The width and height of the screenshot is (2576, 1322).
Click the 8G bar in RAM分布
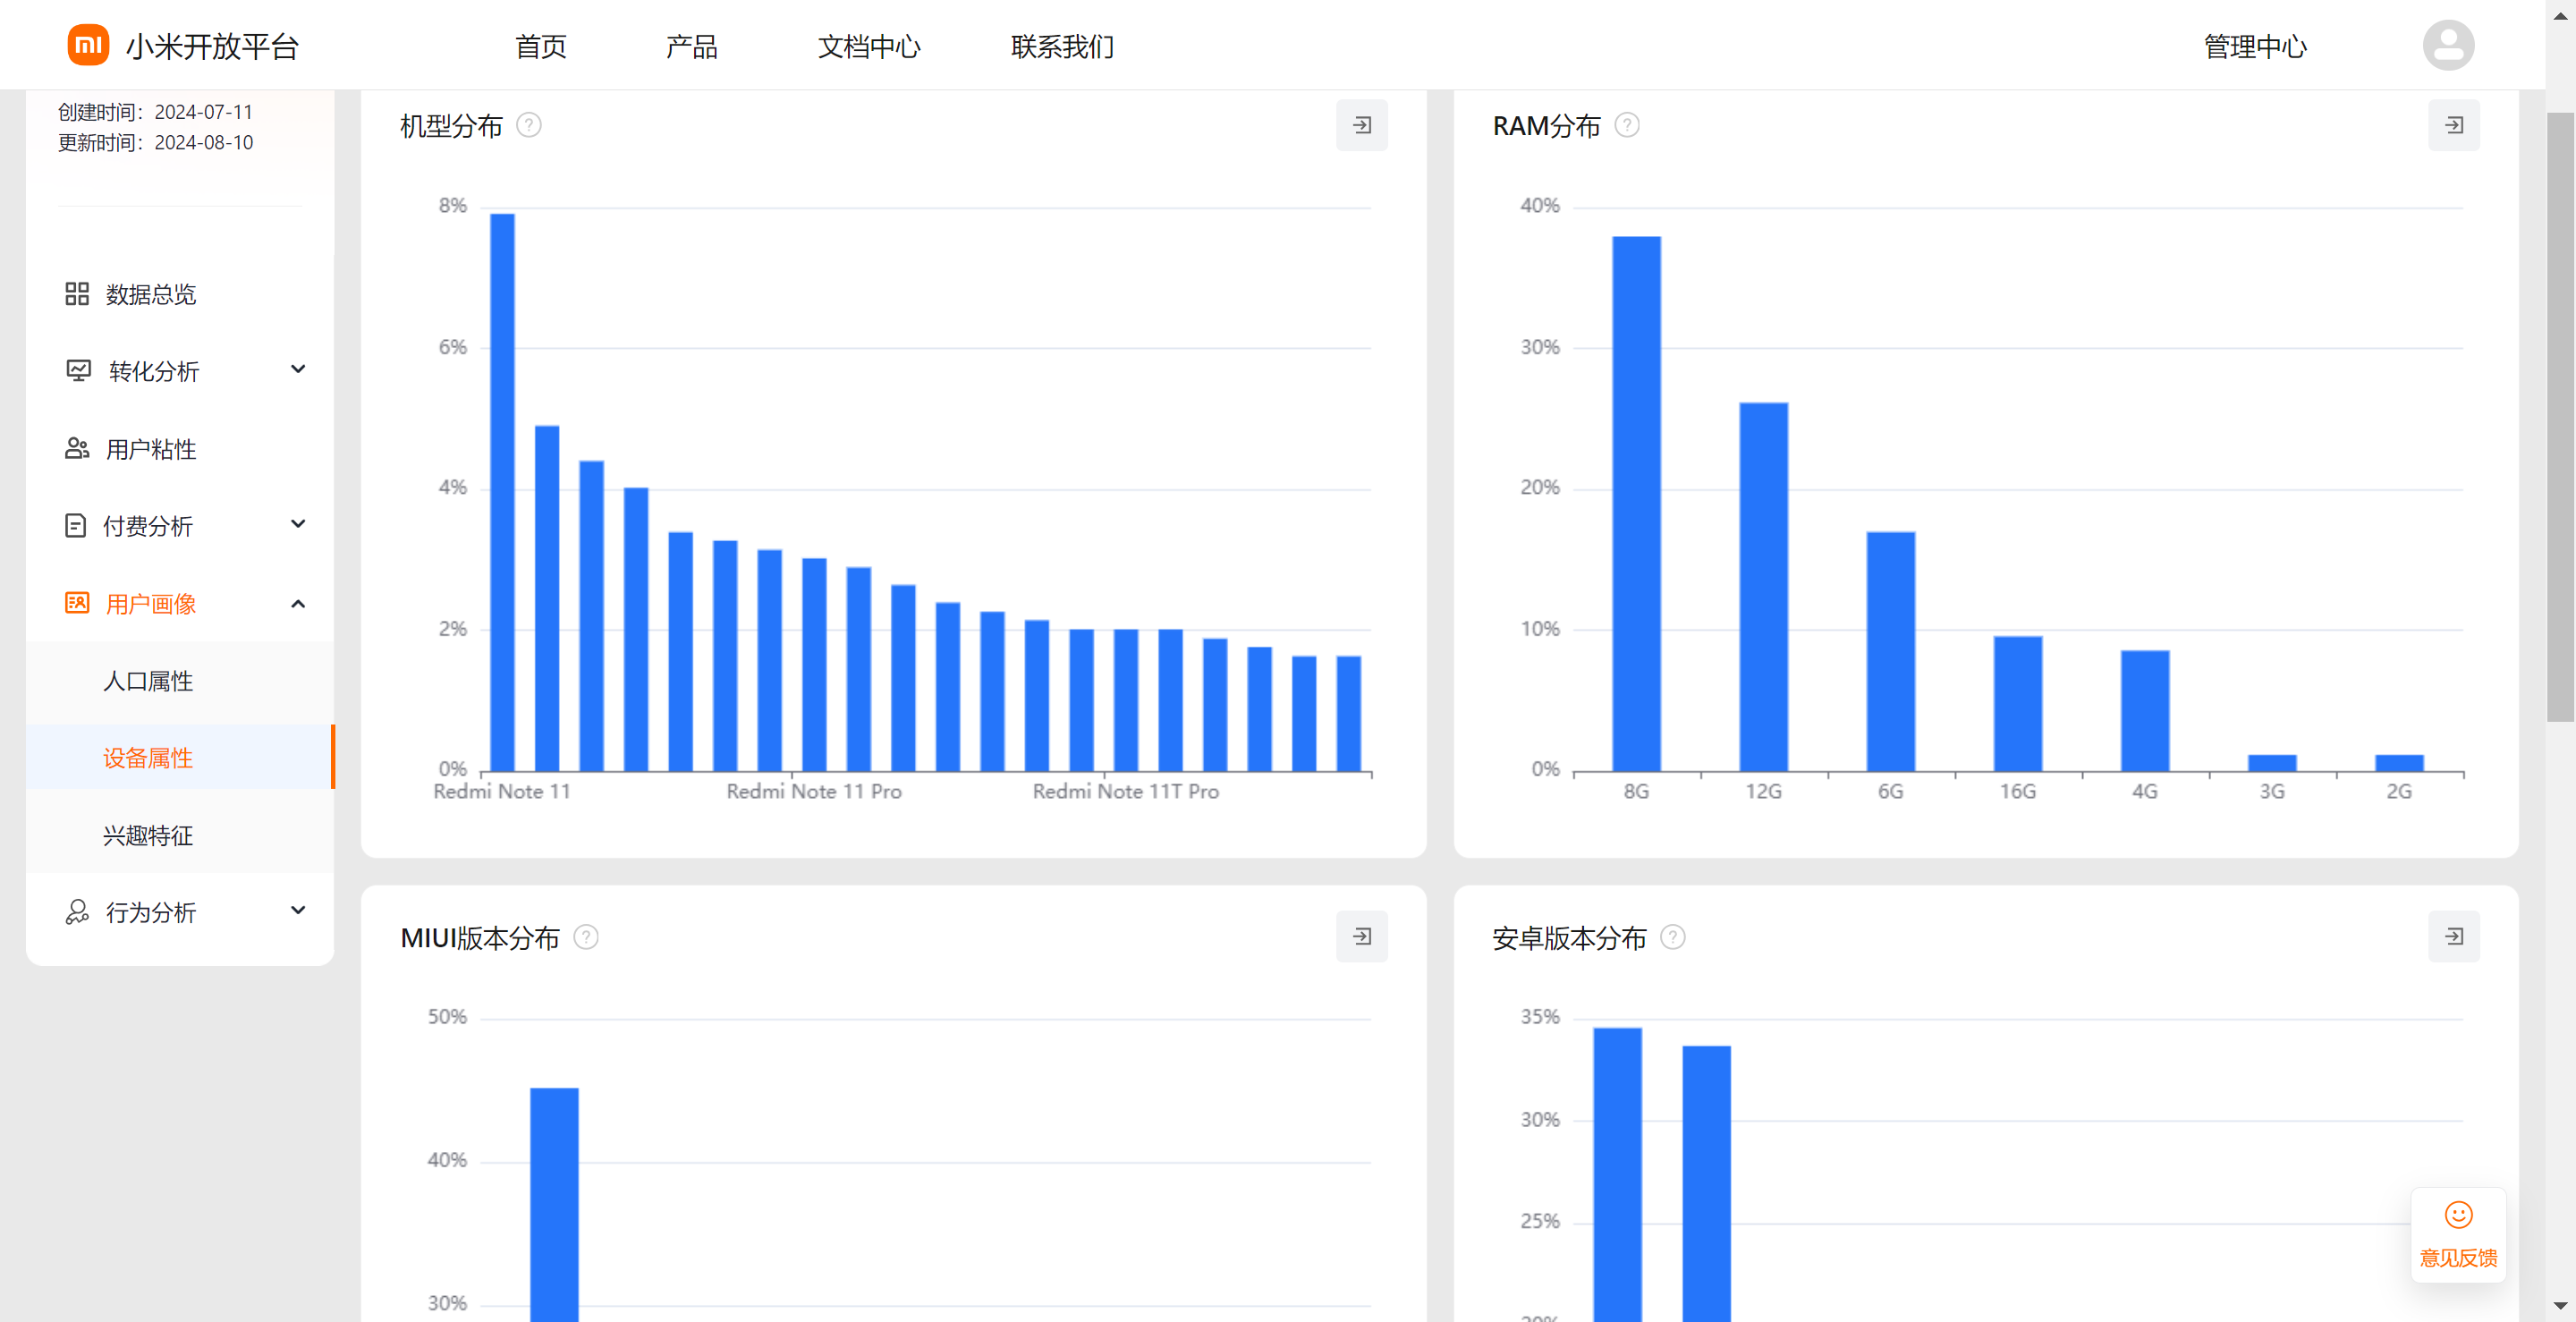(x=1636, y=503)
